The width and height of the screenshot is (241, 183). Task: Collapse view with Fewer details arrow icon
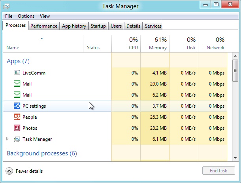[x=9, y=171]
